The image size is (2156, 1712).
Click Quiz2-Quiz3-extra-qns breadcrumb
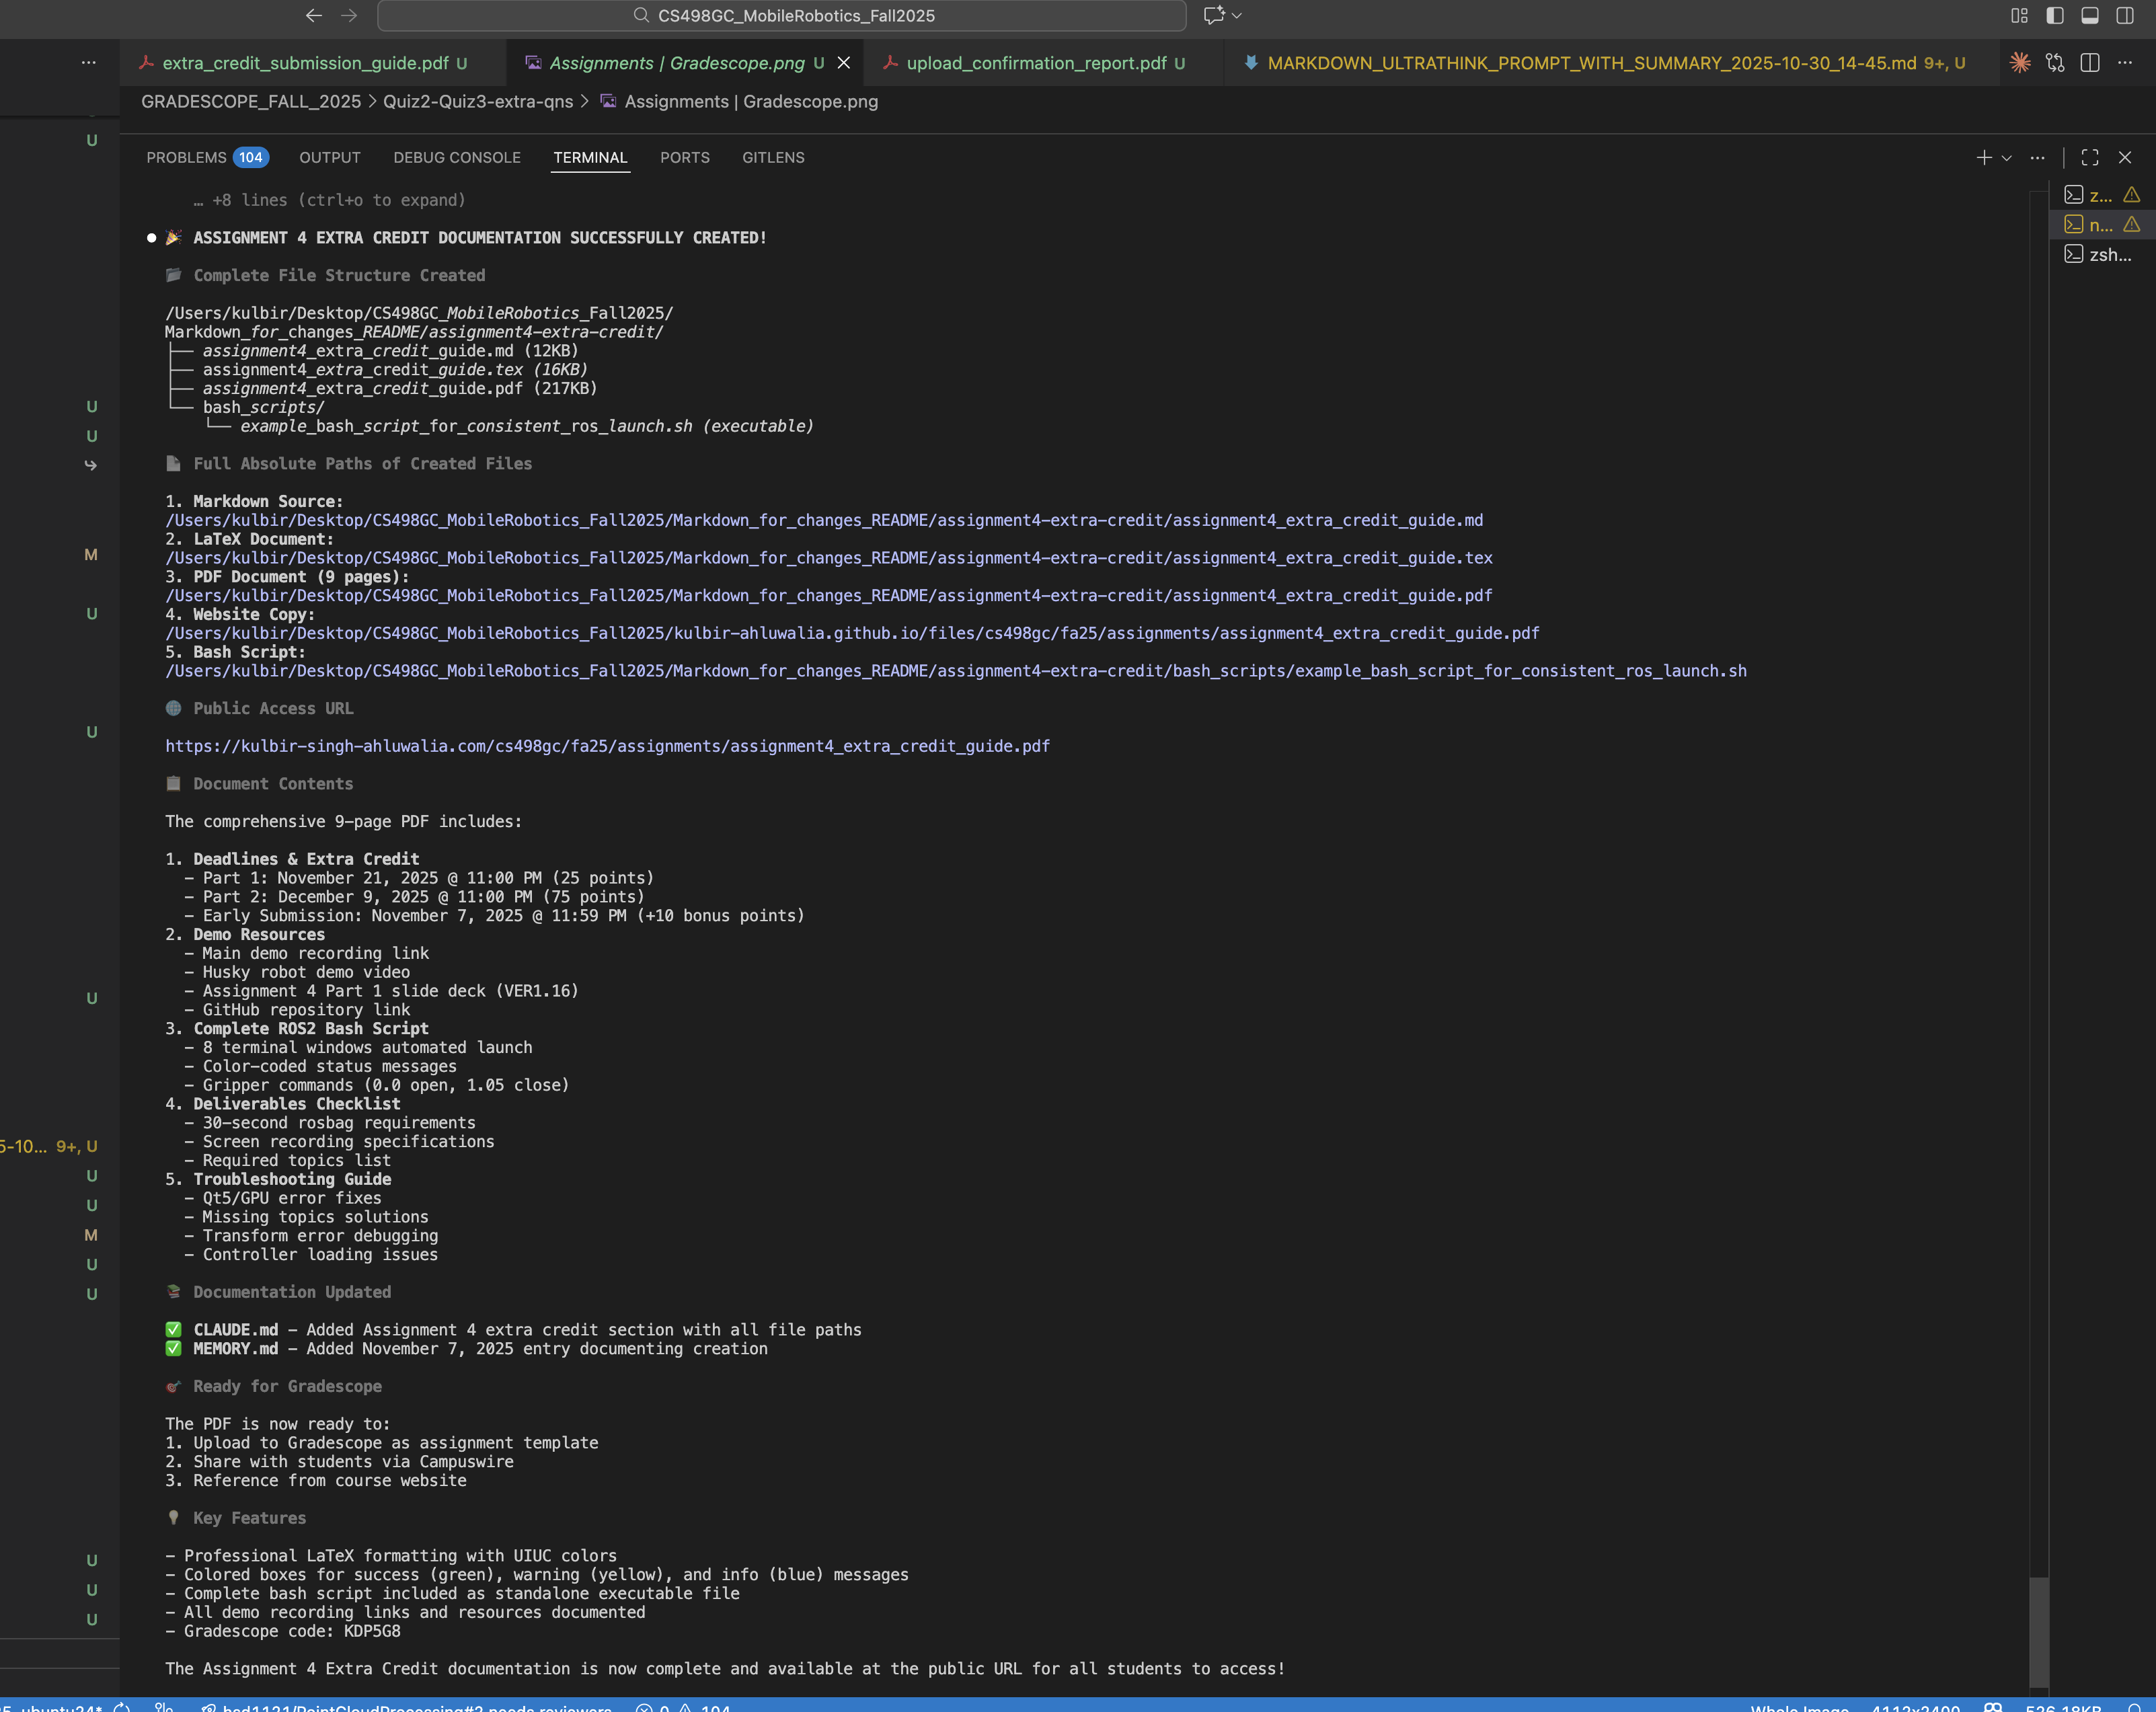(478, 102)
